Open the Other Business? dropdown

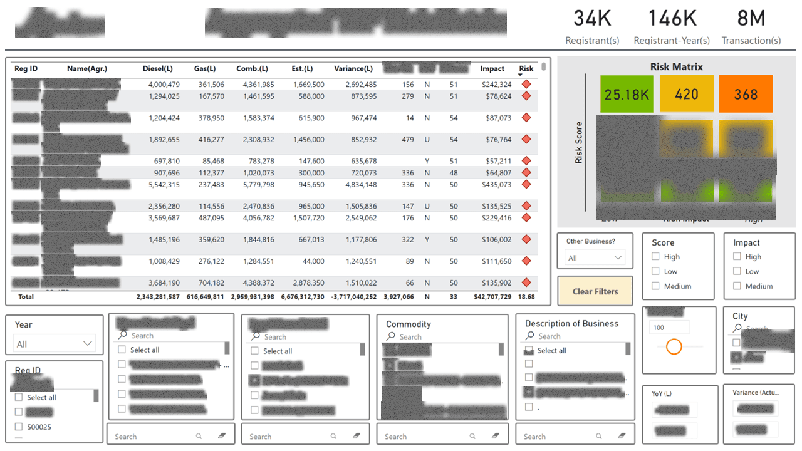594,257
